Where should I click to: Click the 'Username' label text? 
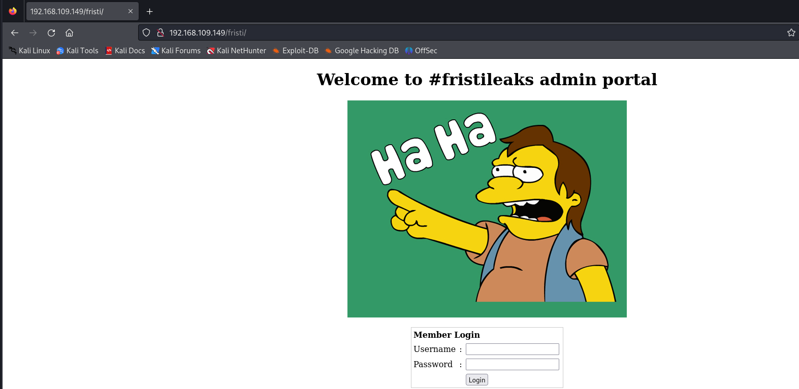tap(434, 349)
